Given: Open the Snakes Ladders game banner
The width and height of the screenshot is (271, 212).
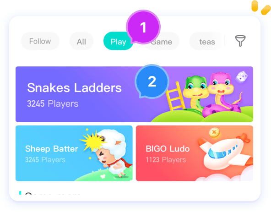Looking at the screenshot, I should click(x=134, y=94).
